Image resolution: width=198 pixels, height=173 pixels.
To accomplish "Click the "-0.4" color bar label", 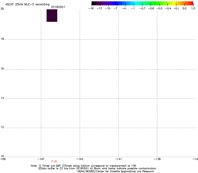I will [168, 9].
